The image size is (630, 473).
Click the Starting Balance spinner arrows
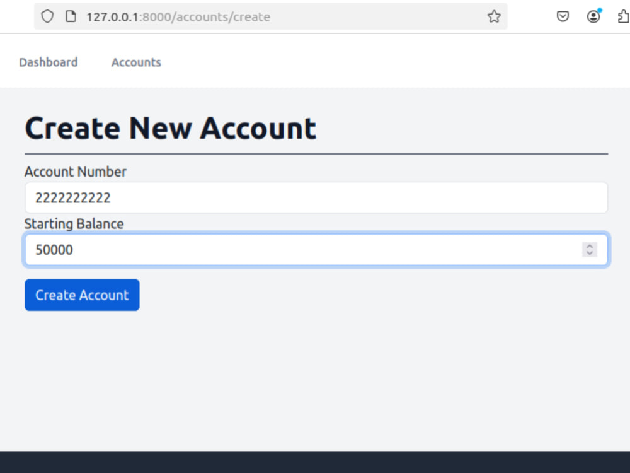click(590, 249)
